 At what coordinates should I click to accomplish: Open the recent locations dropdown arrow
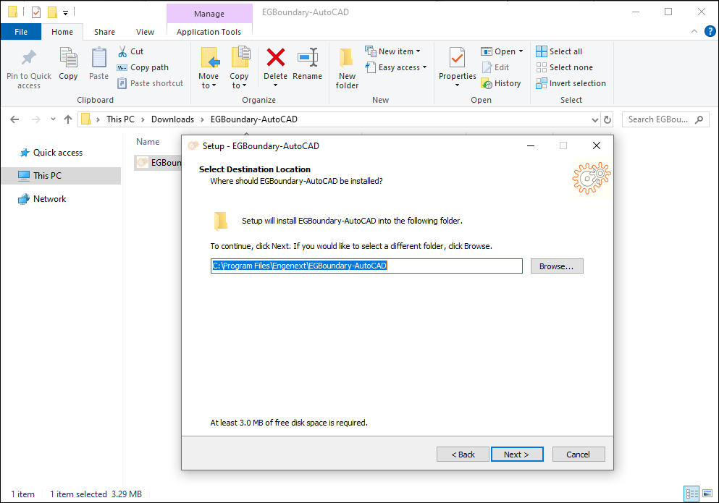pyautogui.click(x=53, y=119)
